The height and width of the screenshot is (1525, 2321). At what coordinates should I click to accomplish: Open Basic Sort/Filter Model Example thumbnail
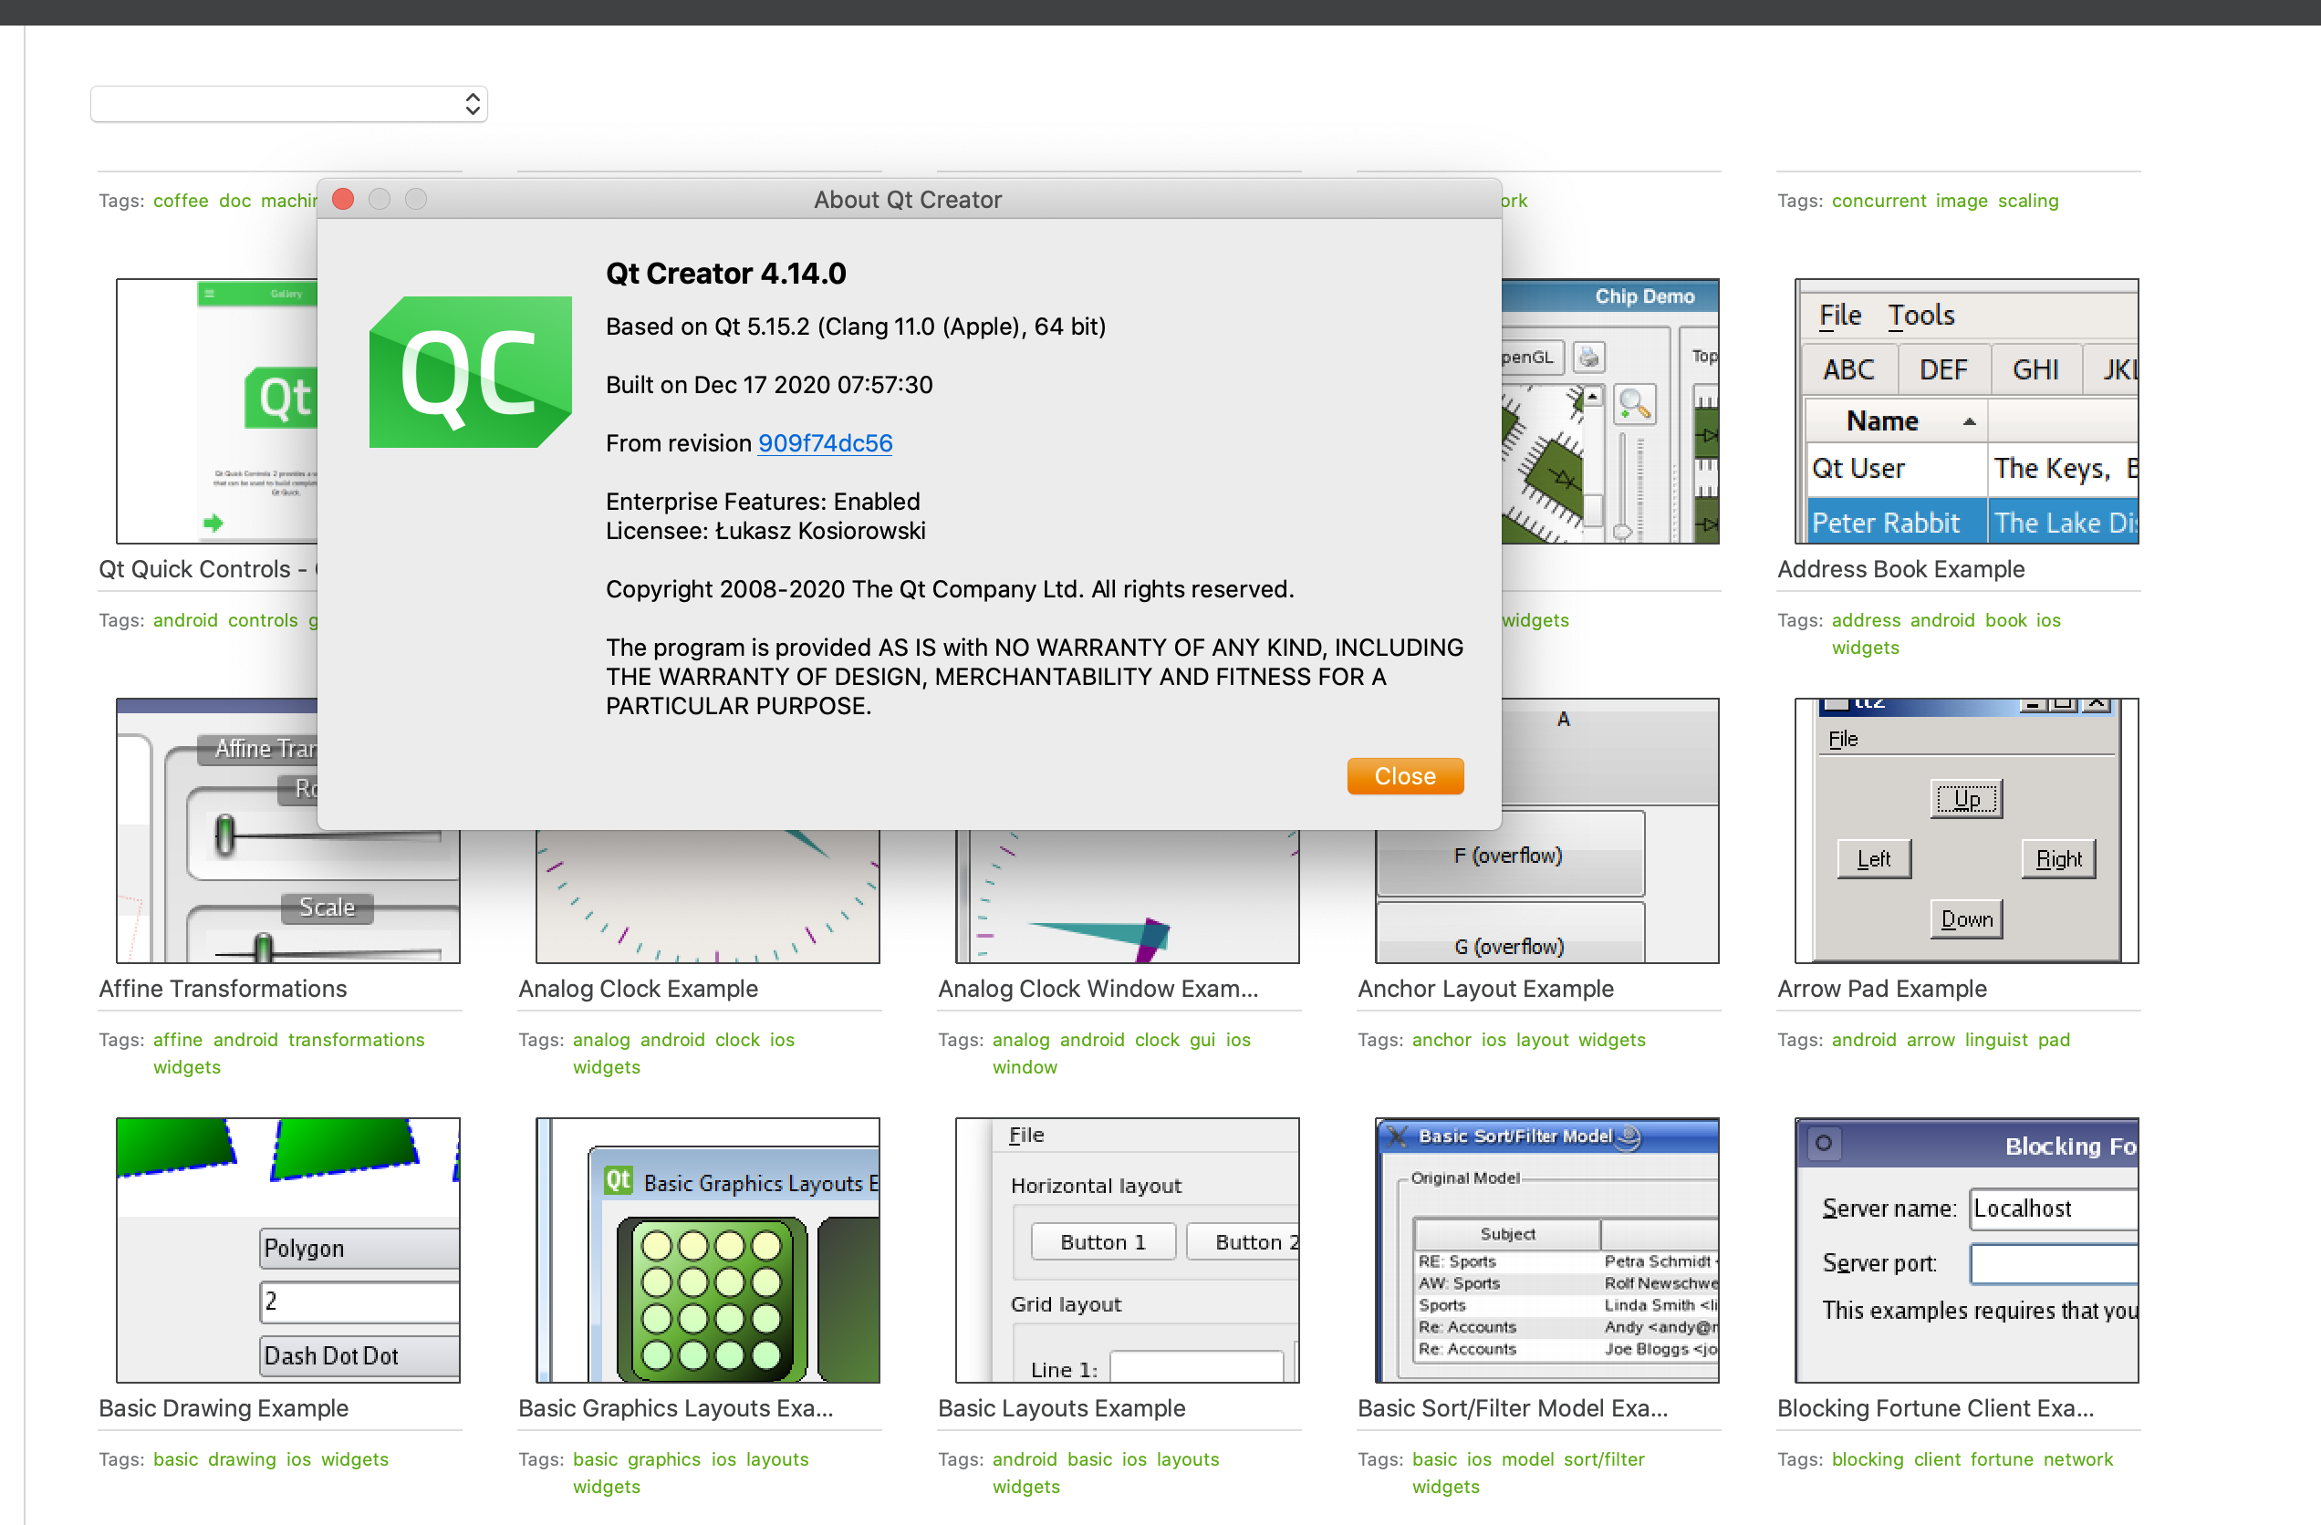click(1546, 1250)
